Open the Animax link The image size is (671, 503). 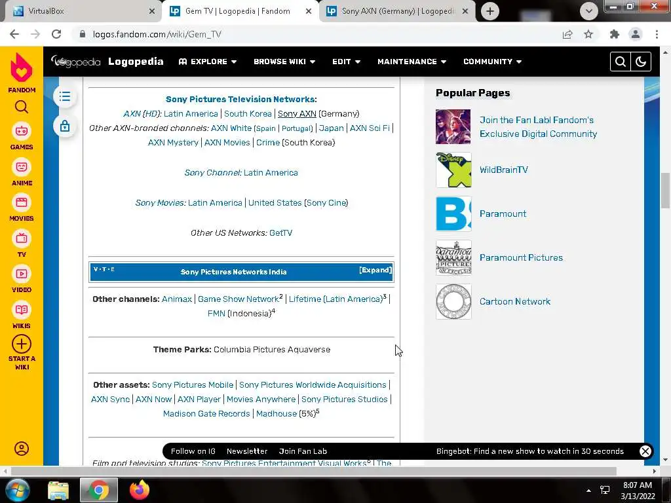tap(177, 299)
